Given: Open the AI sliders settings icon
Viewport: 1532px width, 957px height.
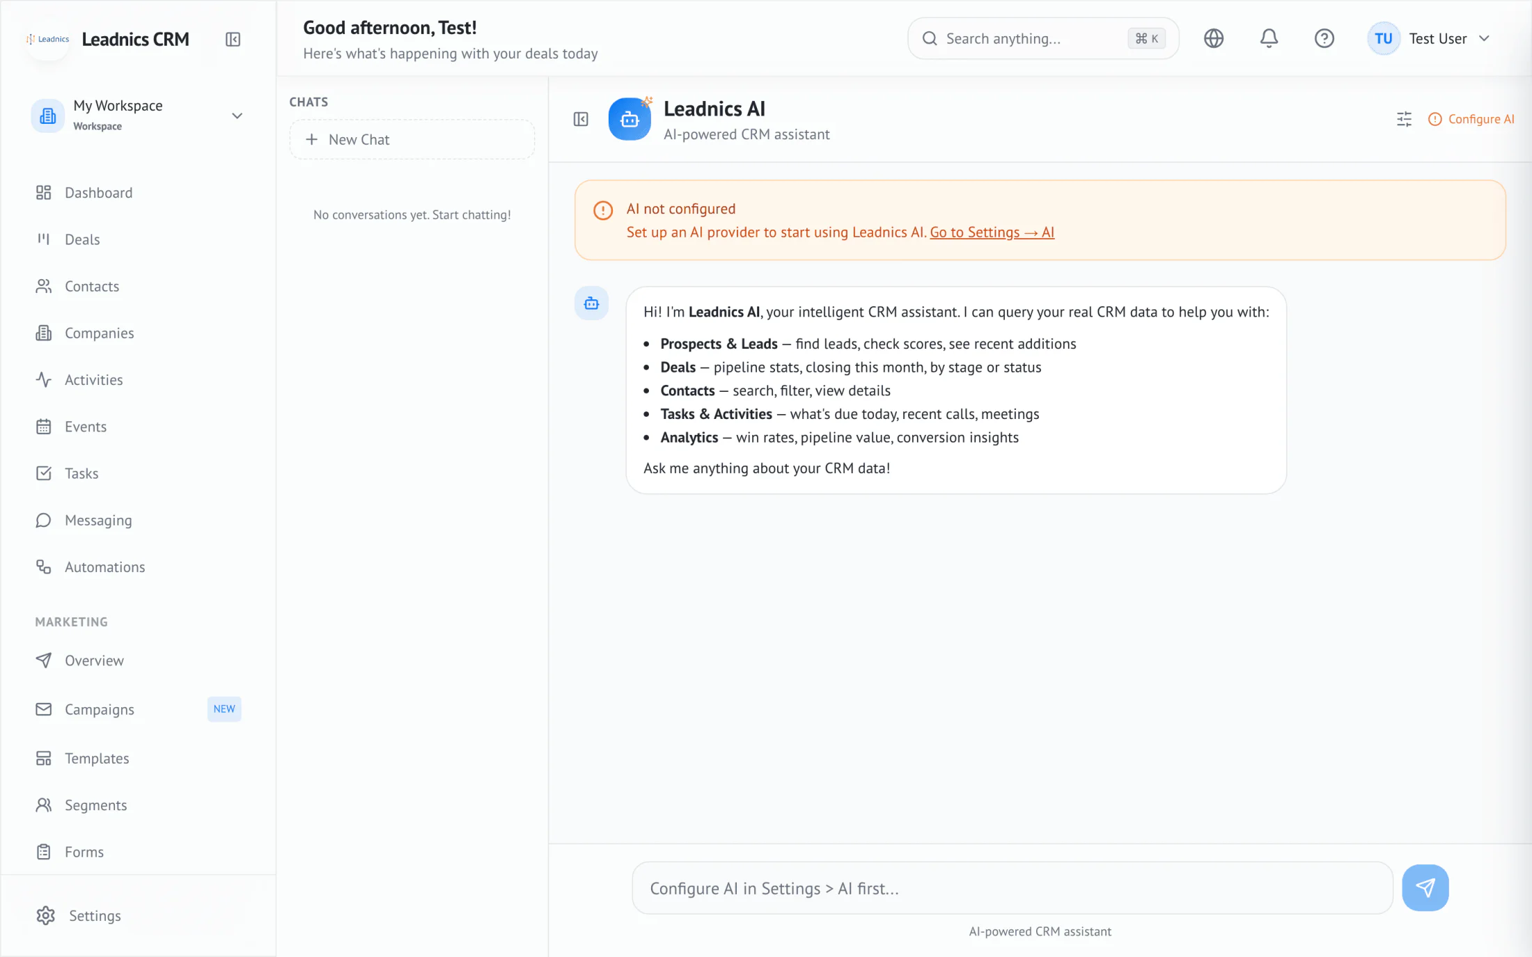Looking at the screenshot, I should [x=1404, y=119].
